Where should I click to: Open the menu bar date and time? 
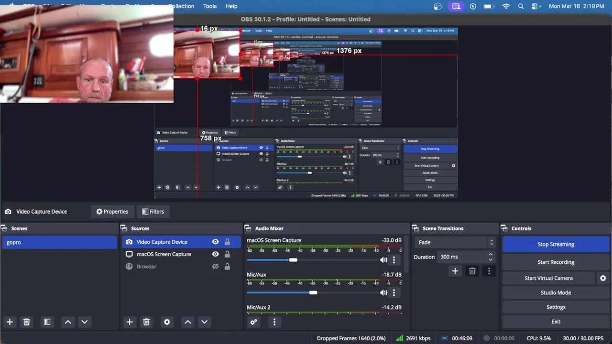pyautogui.click(x=576, y=6)
